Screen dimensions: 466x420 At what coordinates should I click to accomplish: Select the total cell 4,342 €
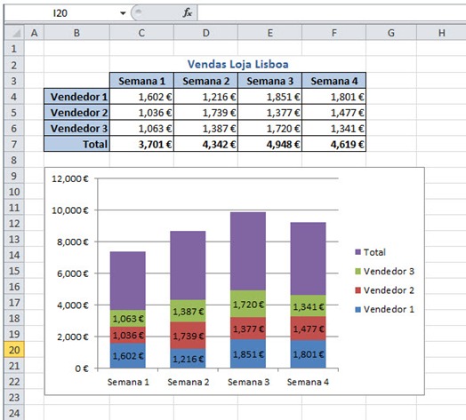(x=205, y=144)
